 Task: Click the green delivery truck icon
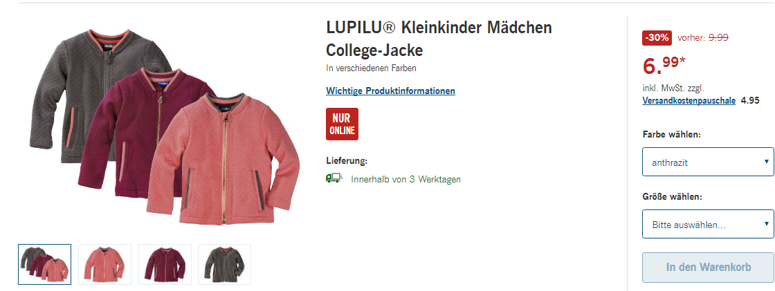334,178
